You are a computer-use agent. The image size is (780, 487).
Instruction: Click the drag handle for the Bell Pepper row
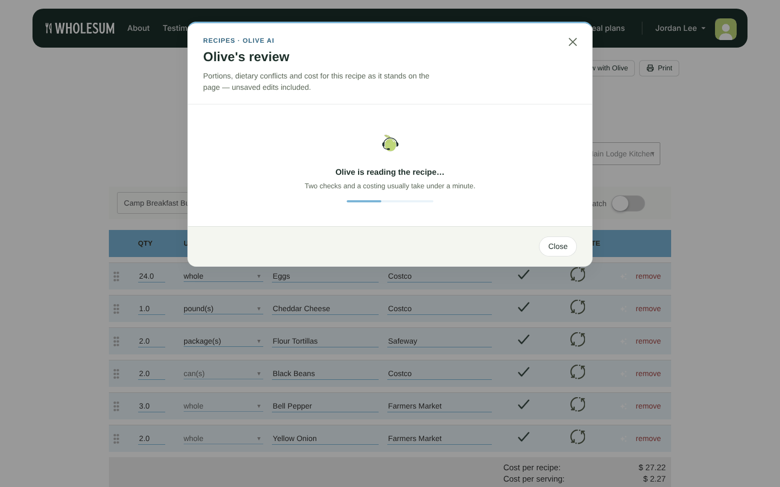[x=116, y=406]
